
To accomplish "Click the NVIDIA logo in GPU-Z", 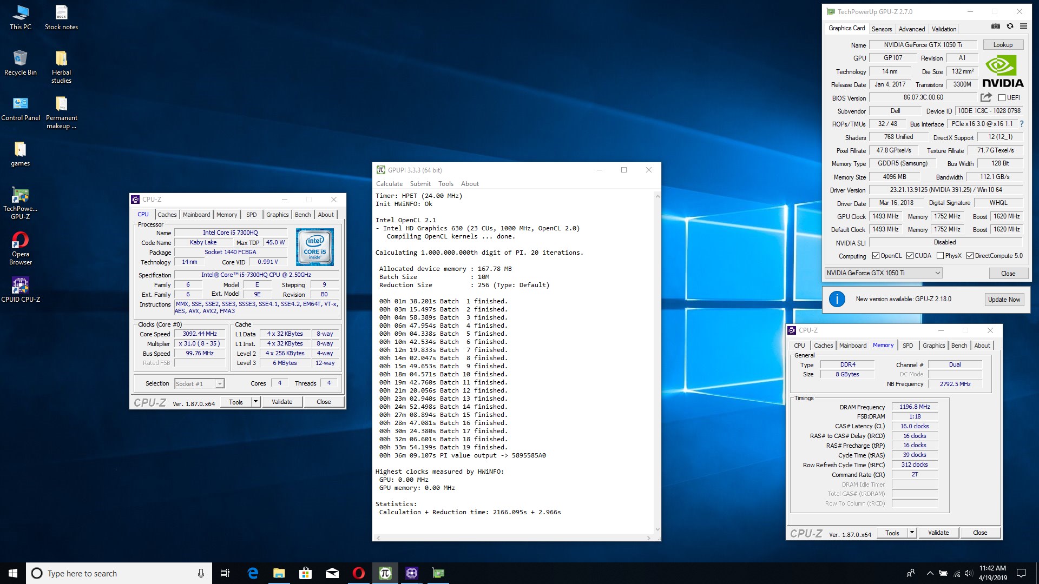I will point(1003,71).
